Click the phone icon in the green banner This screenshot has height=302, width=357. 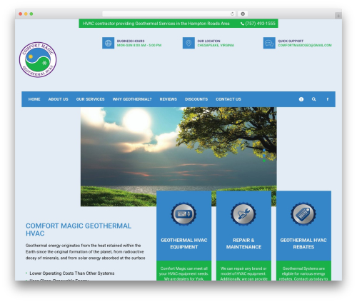(242, 24)
